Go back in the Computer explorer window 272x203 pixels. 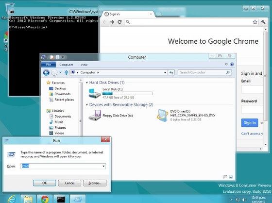tap(46, 72)
